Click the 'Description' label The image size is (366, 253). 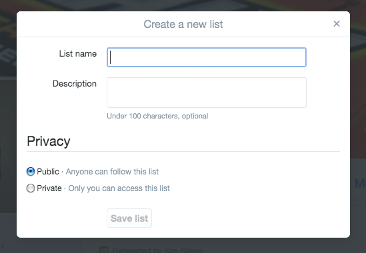coord(75,84)
